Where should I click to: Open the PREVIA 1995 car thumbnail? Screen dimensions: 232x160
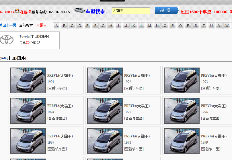coord(105,111)
